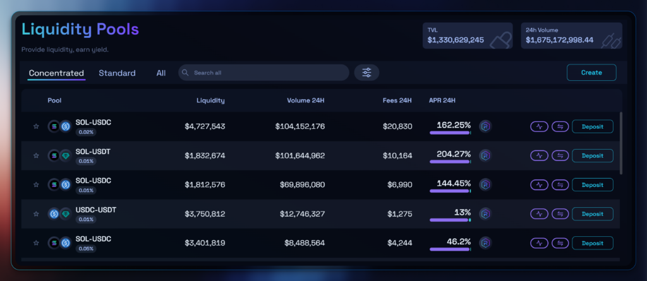This screenshot has height=281, width=647.
Task: Click swap icon for SOL-USDC 0.01% pool
Action: [560, 185]
